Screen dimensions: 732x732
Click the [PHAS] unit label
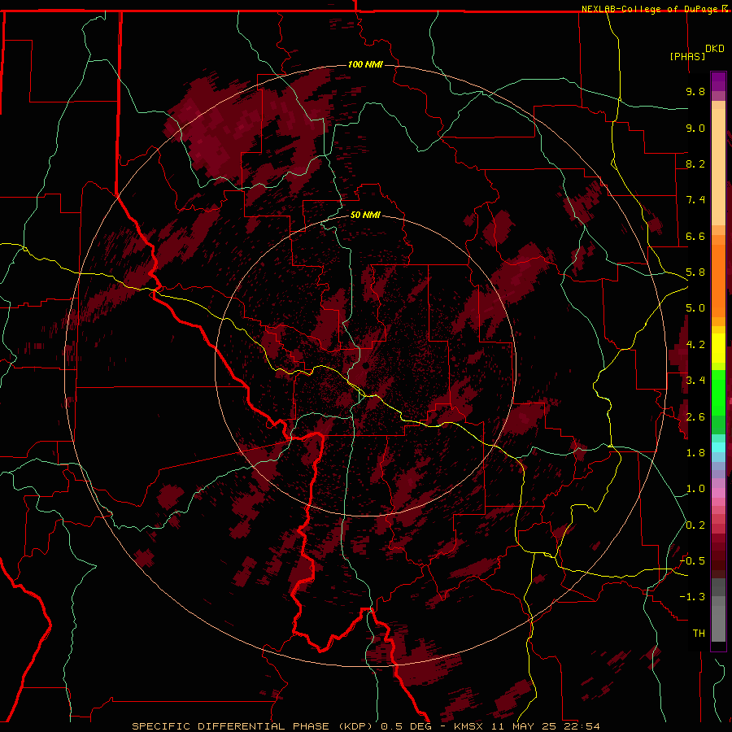point(687,56)
